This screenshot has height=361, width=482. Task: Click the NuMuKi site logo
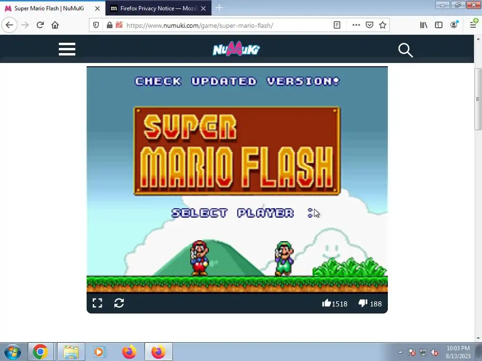click(236, 49)
